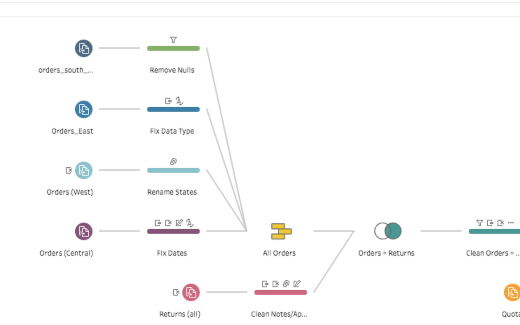Click the purple Fix Dates step bar
This screenshot has height=325, width=520.
[173, 231]
